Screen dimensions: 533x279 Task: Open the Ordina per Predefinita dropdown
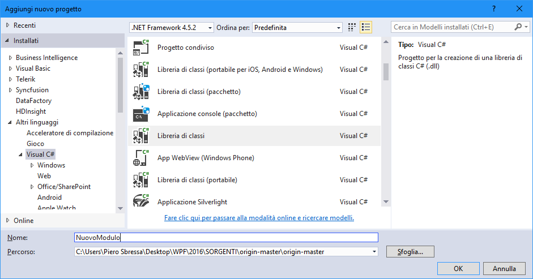[x=297, y=28]
